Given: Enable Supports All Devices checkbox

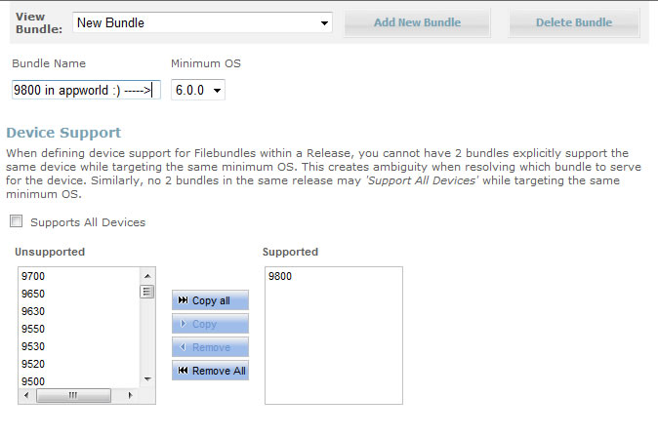Looking at the screenshot, I should [17, 222].
